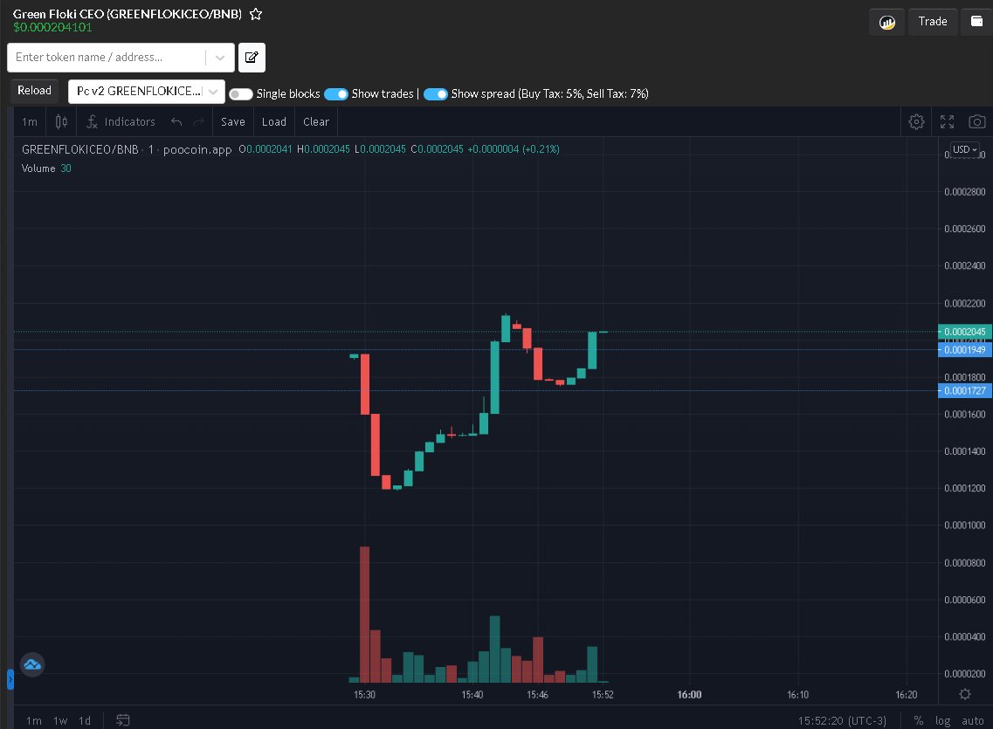Select 1m range at bottom bar
The height and width of the screenshot is (729, 993).
33,721
